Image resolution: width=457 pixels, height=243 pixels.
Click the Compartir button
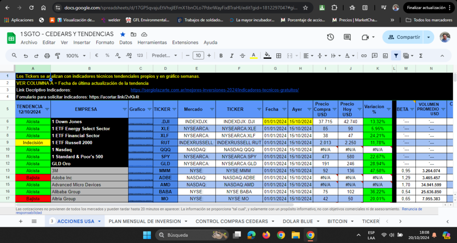tap(403, 37)
